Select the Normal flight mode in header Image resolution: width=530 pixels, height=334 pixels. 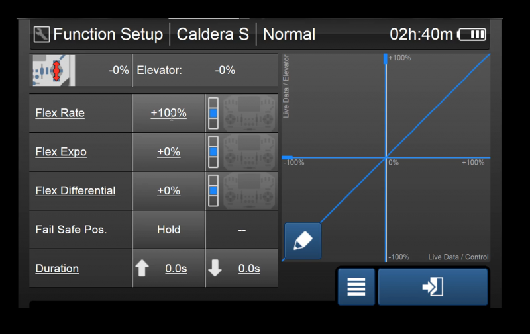point(290,34)
